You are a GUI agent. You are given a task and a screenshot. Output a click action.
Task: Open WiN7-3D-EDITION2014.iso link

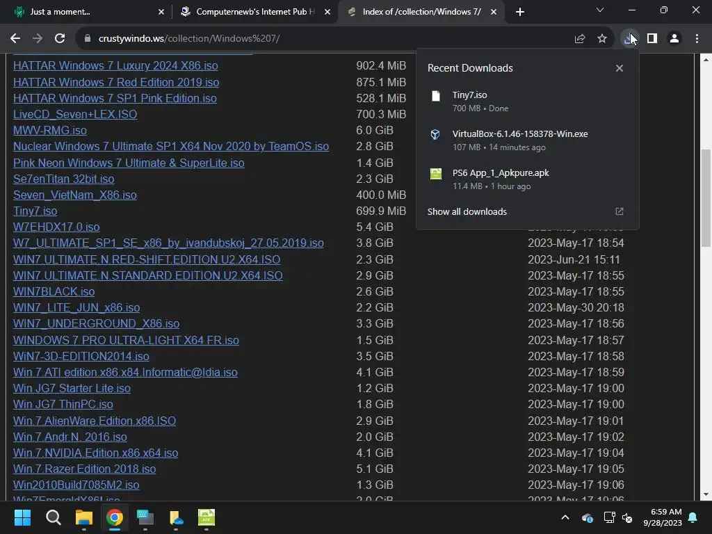tap(81, 357)
